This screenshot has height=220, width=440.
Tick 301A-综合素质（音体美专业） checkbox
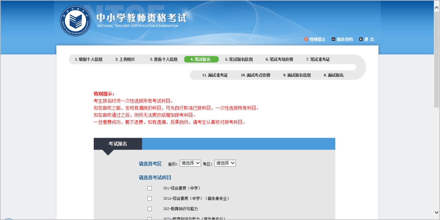[x=150, y=198]
